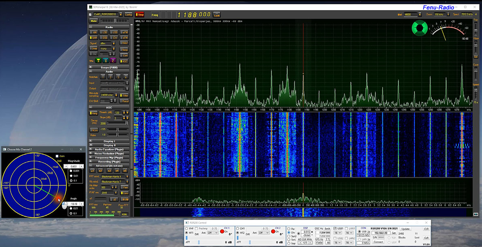
Task: Expand the Display I section
Action: coord(90,141)
